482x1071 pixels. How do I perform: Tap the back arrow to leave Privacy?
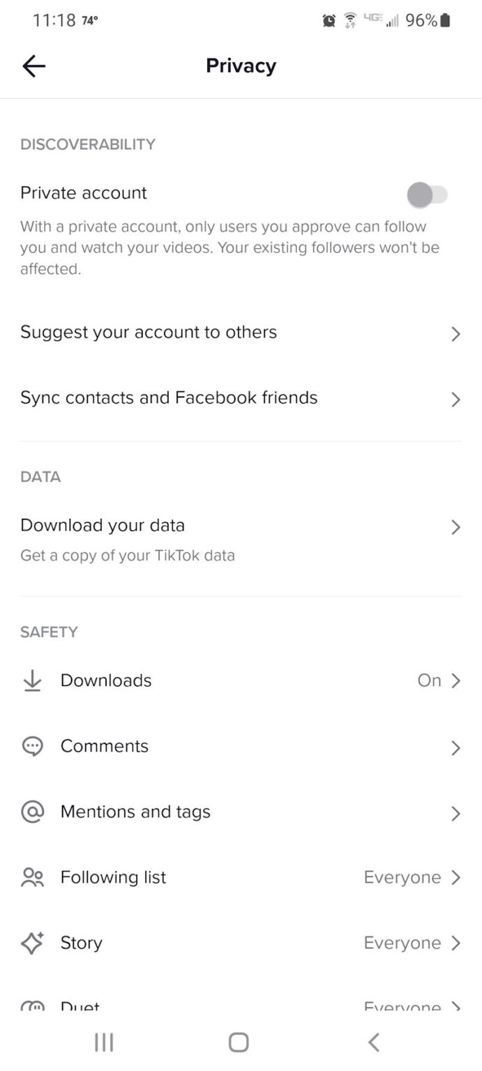click(x=33, y=66)
